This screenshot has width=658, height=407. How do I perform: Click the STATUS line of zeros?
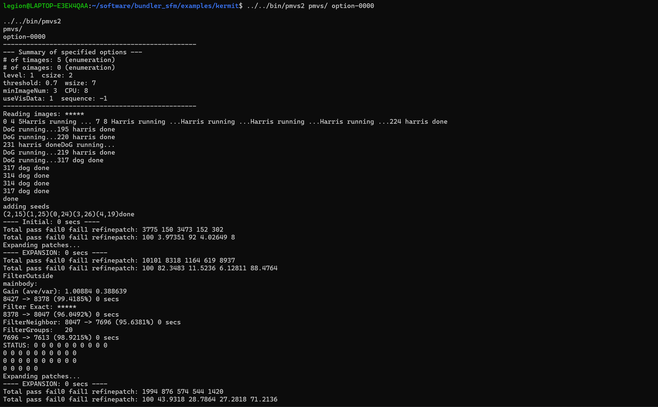pos(55,345)
